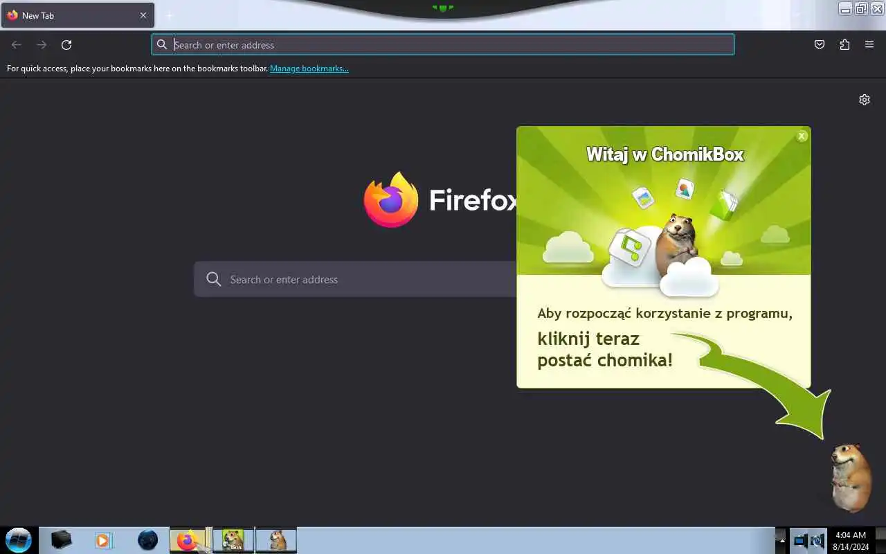
Task: Open a new tab with plus button
Action: pyautogui.click(x=170, y=15)
